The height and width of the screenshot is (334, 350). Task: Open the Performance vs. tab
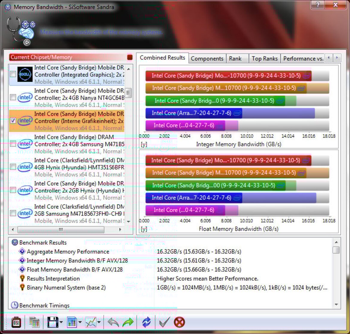303,58
